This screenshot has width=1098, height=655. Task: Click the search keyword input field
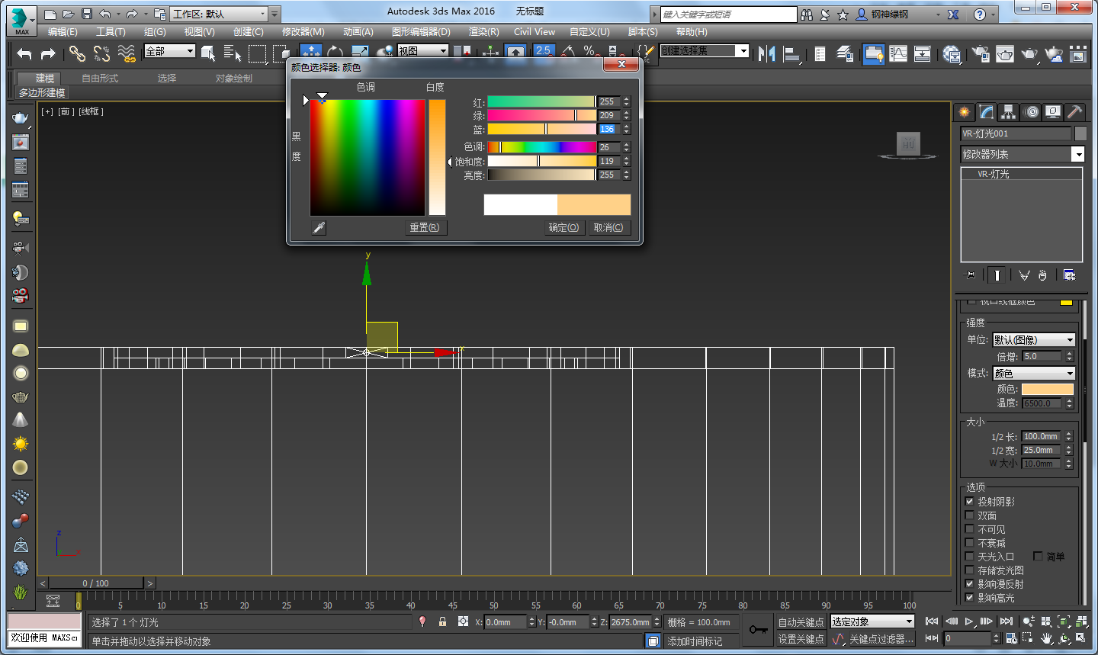[x=728, y=14]
